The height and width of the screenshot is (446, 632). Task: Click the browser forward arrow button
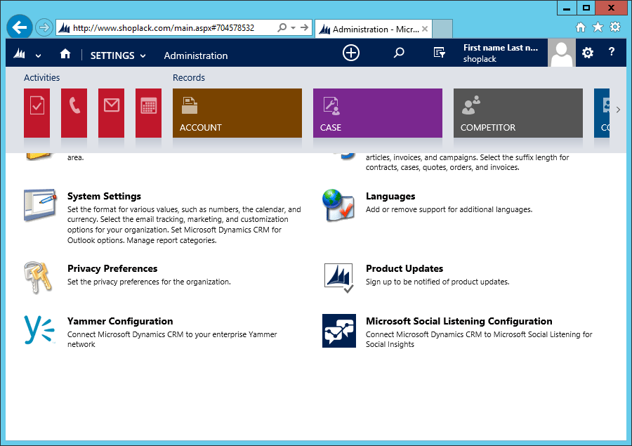(x=44, y=28)
